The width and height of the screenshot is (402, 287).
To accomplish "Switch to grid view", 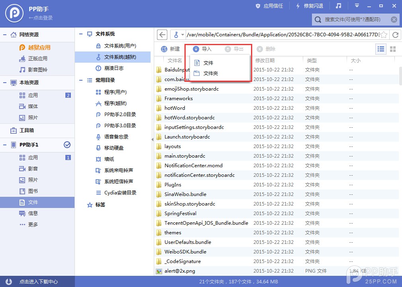I will coord(393,49).
